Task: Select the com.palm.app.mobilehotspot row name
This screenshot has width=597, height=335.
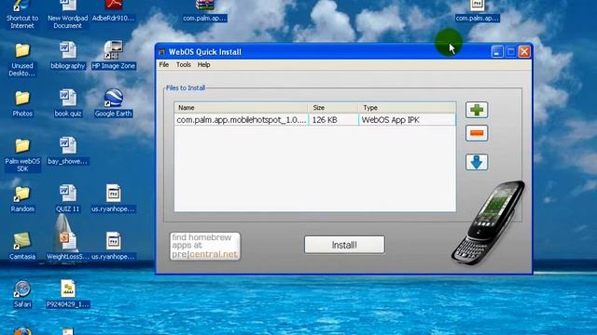Action: tap(242, 120)
